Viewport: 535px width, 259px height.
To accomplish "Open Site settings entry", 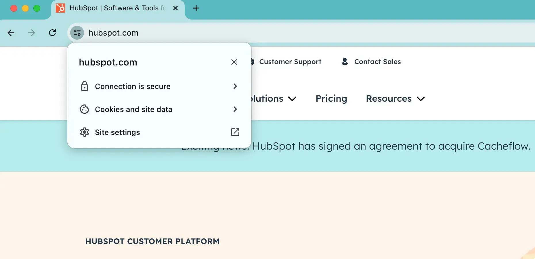I will point(159,132).
